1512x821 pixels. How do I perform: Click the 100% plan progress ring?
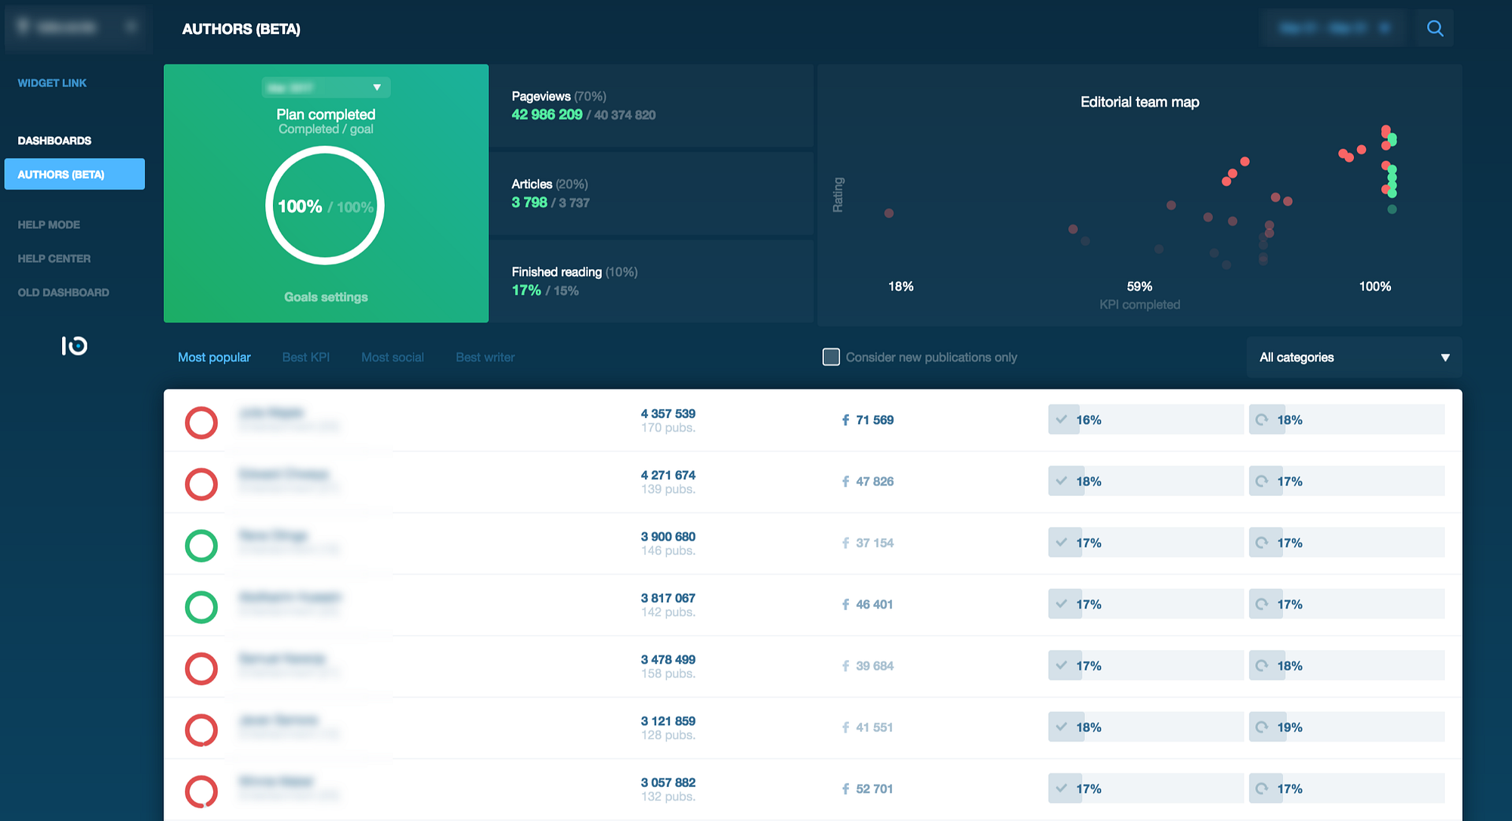click(325, 206)
